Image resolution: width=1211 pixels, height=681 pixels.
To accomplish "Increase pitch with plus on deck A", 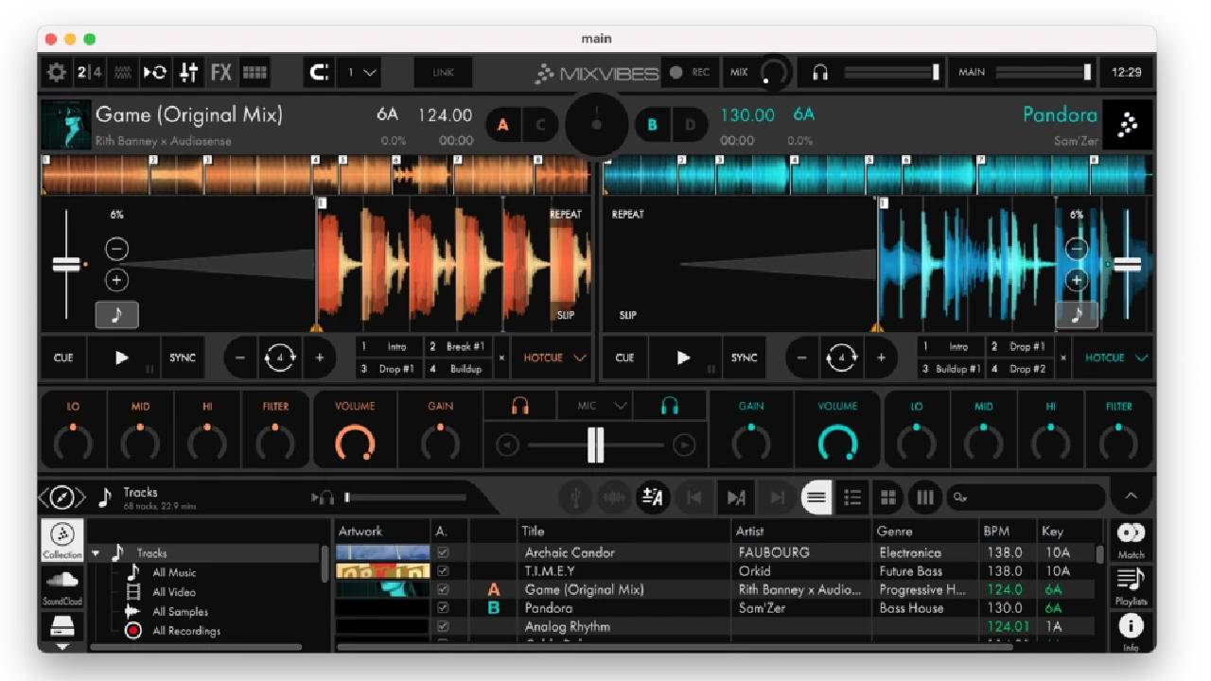I will point(116,280).
